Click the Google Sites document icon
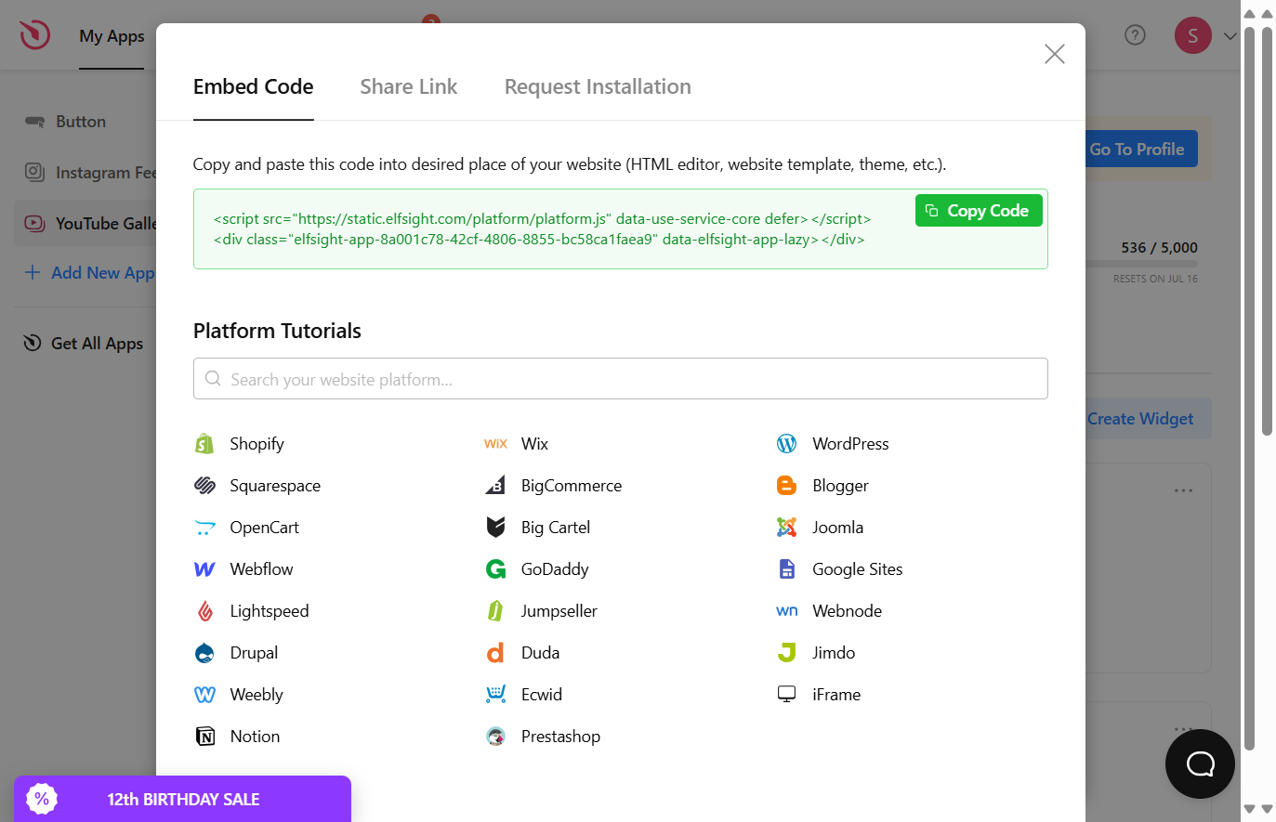The height and width of the screenshot is (822, 1276). click(x=786, y=569)
